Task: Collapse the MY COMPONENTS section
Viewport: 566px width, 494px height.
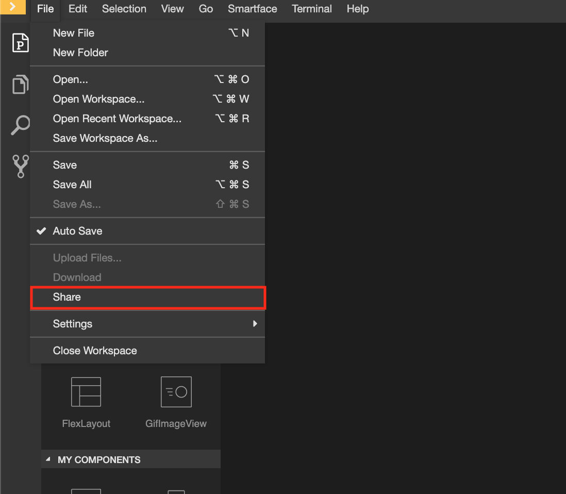Action: (48, 459)
